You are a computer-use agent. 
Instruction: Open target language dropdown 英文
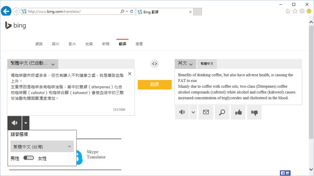coord(185,64)
